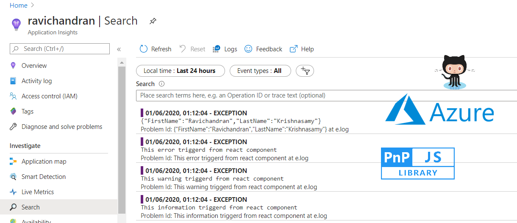This screenshot has height=223, width=517.
Task: Select Tags in the sidebar
Action: pos(27,111)
